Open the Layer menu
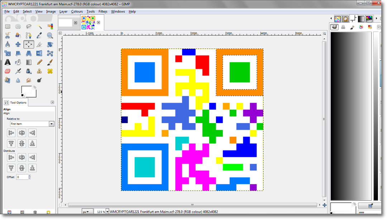 pyautogui.click(x=63, y=11)
